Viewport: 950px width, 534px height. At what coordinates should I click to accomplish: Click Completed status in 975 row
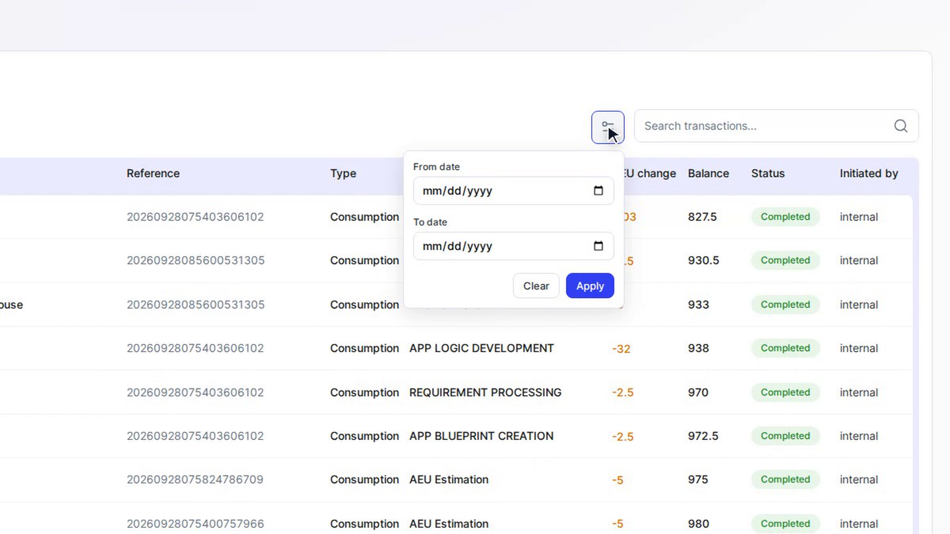tap(785, 480)
